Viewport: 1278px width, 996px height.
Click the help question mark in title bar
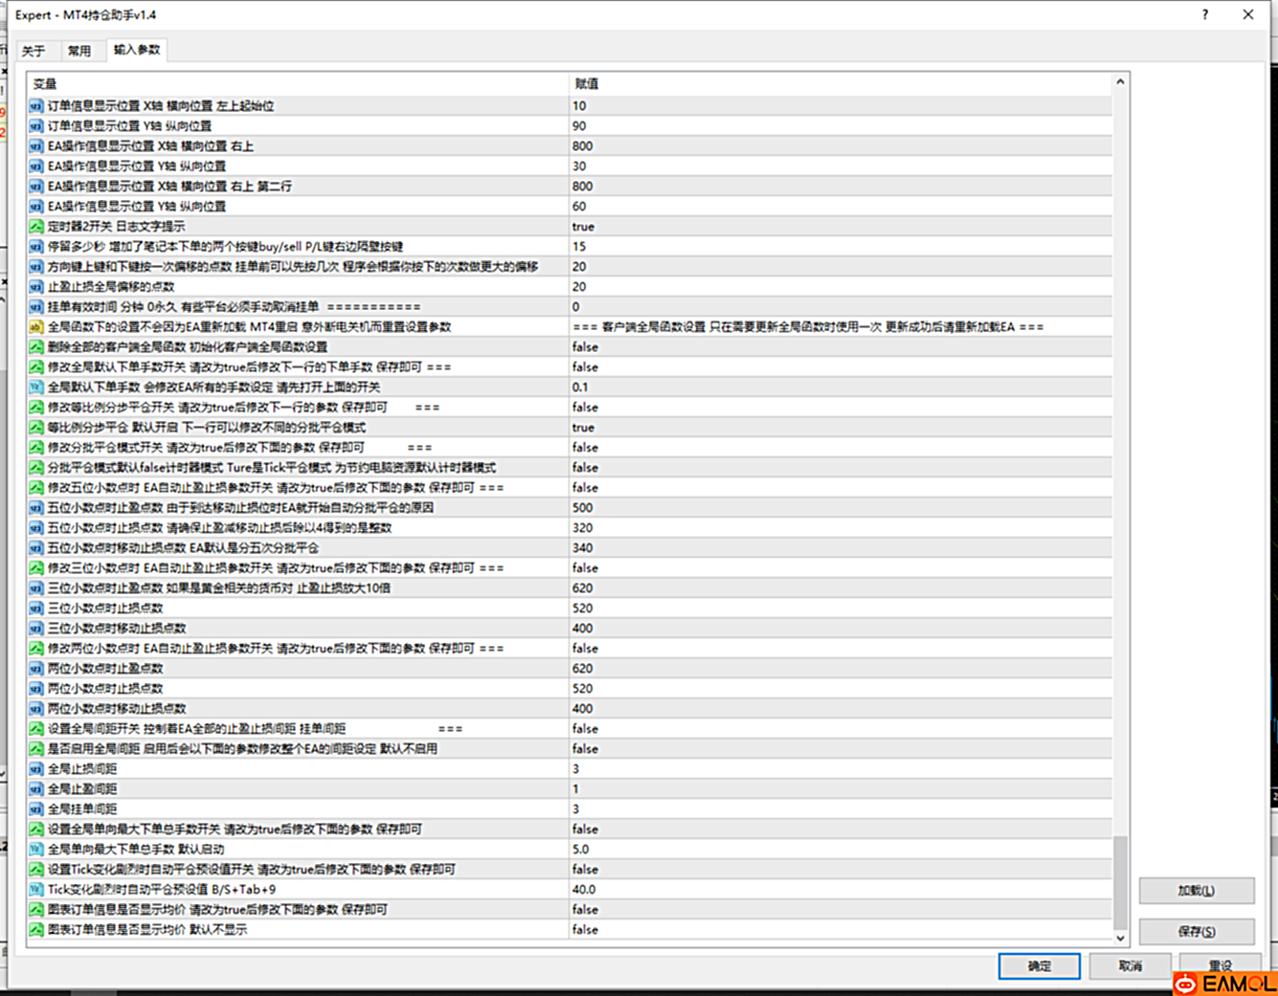coord(1204,14)
